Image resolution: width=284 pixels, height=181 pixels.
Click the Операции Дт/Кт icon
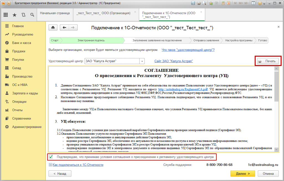pyautogui.click(x=7, y=101)
